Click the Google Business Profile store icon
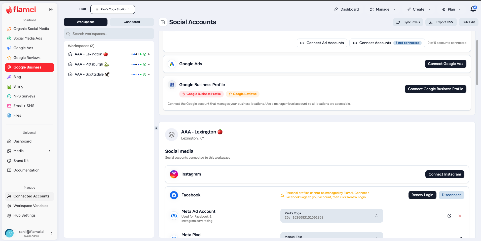The width and height of the screenshot is (481, 241). 172,85
